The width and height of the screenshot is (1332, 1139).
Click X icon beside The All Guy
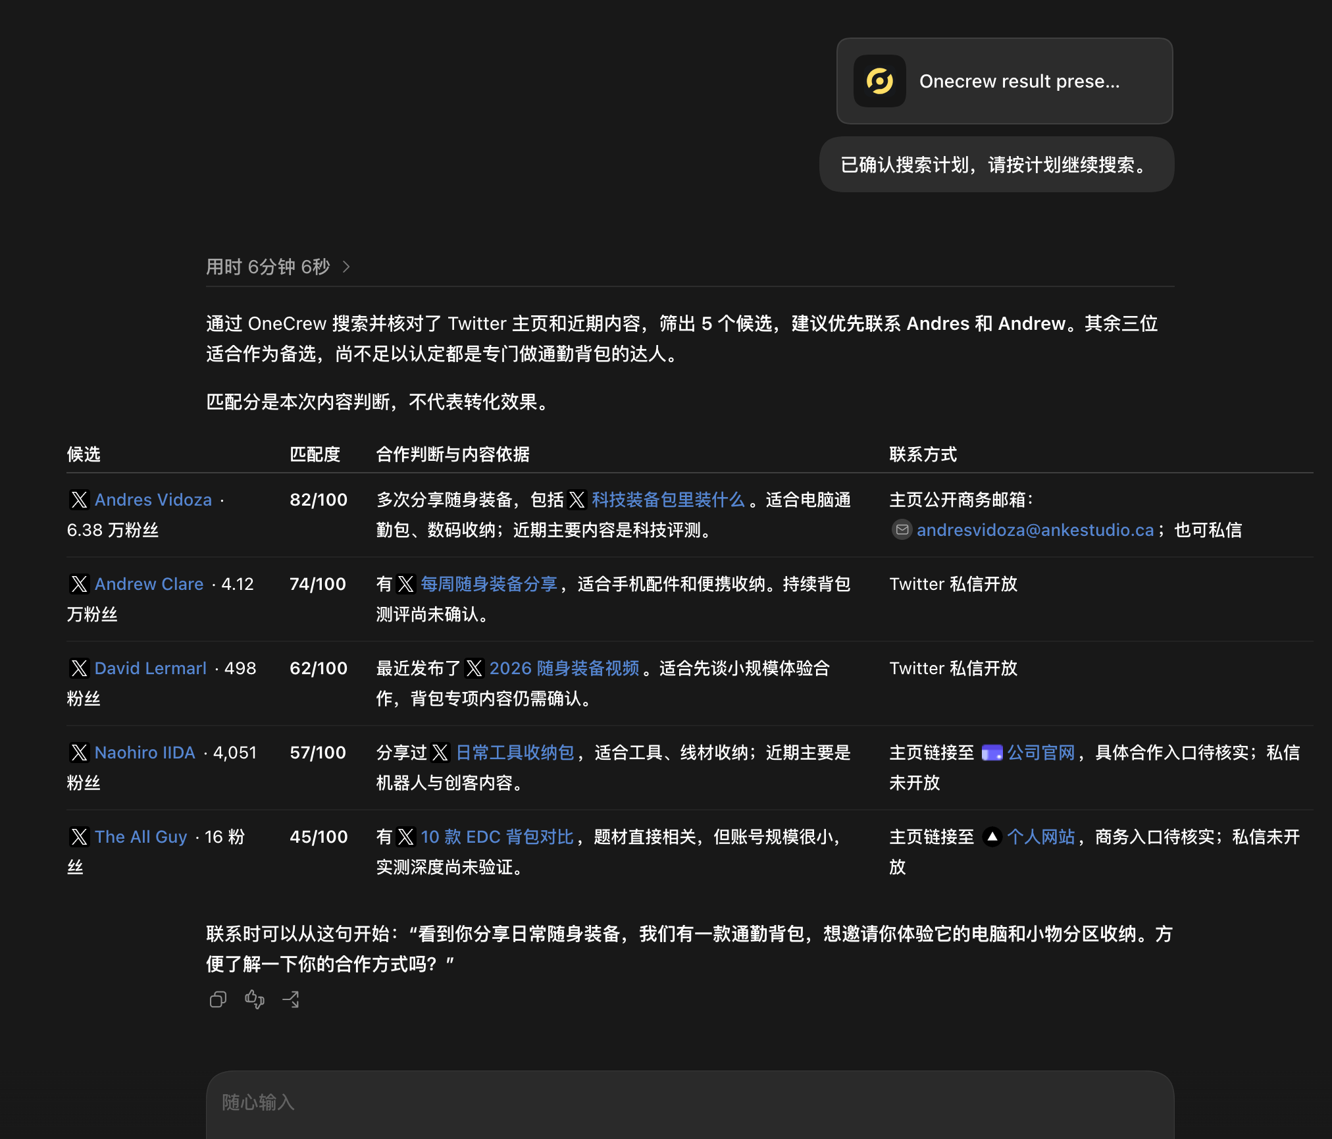pos(79,837)
